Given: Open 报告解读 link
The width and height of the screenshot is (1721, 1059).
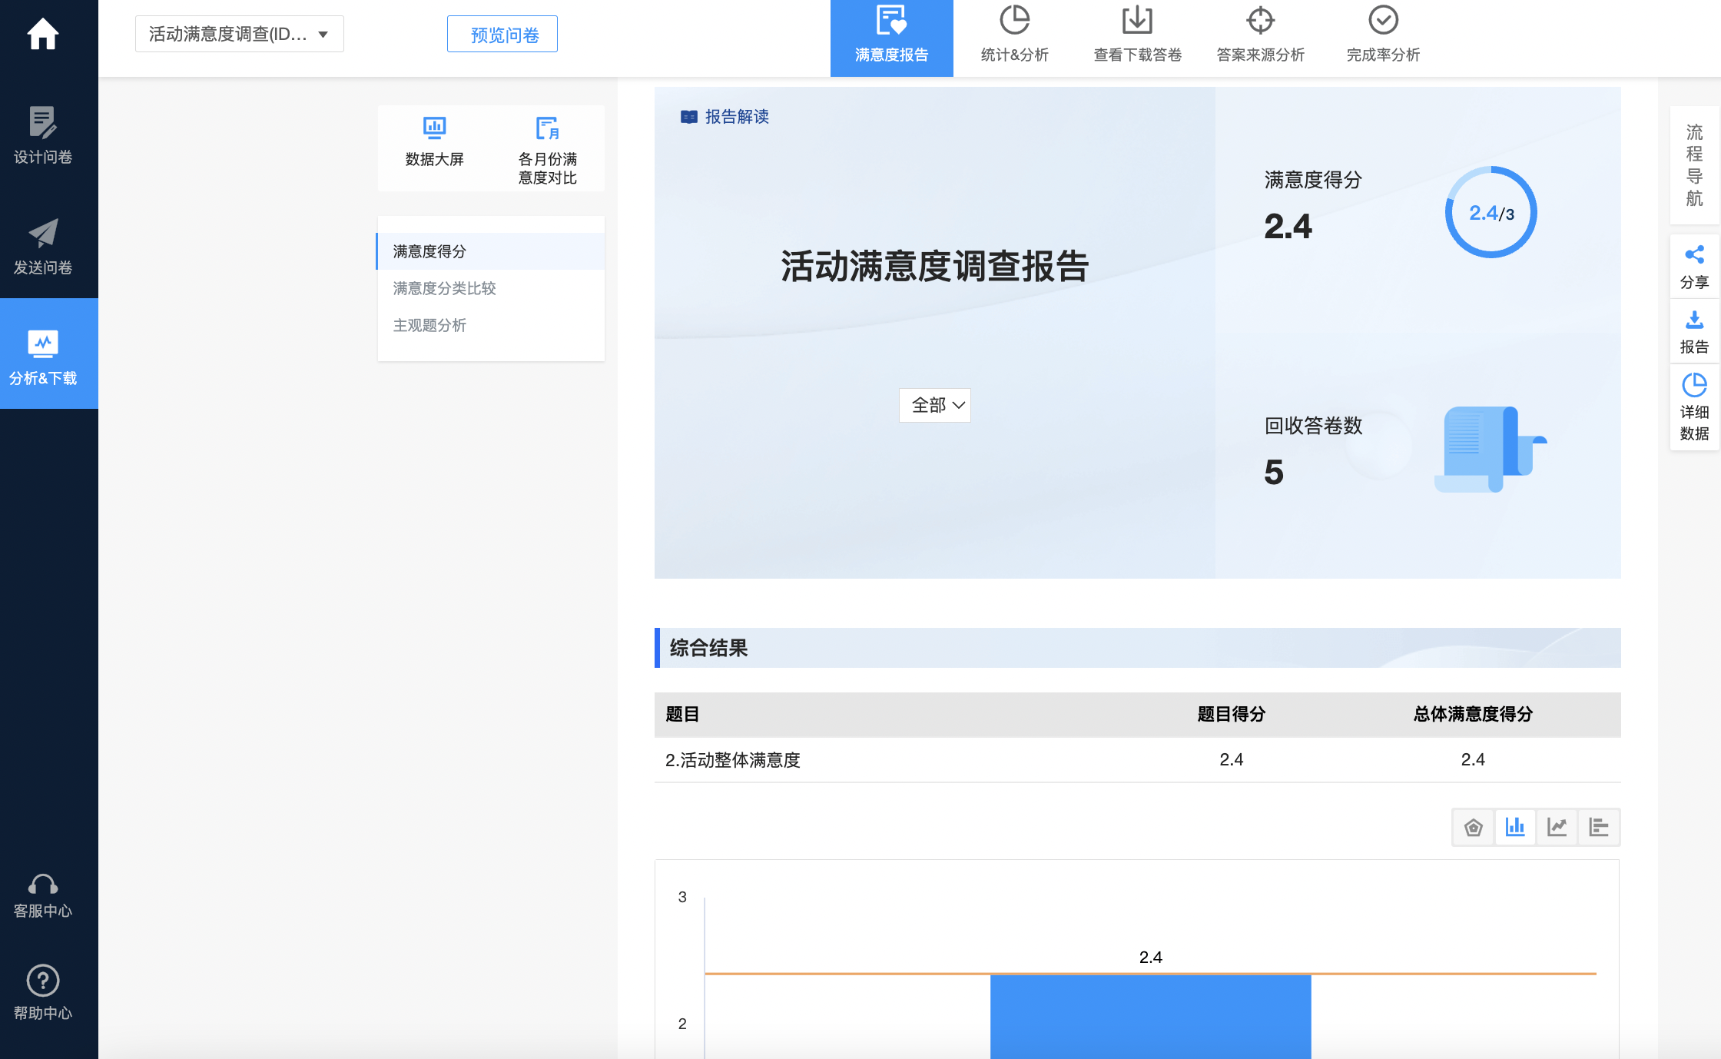Looking at the screenshot, I should tap(725, 116).
